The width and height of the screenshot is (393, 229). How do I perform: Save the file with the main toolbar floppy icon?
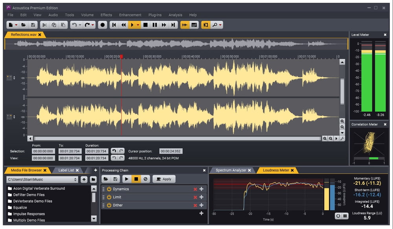(x=33, y=25)
